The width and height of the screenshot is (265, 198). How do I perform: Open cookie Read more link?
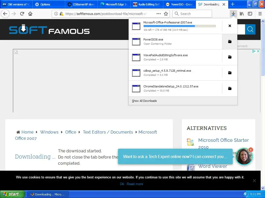pyautogui.click(x=135, y=184)
